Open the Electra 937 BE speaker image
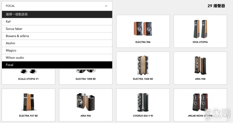Screen dimensions: 233x123 [x=28, y=102]
